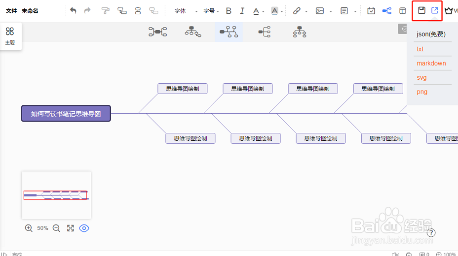The width and height of the screenshot is (458, 256).
Task: Insert a parent topic node
Action: pyautogui.click(x=153, y=11)
